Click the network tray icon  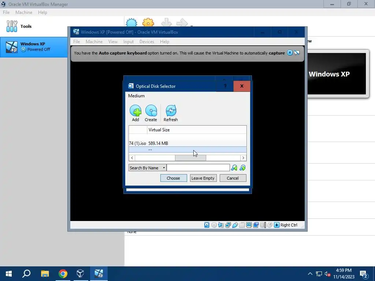click(319, 274)
